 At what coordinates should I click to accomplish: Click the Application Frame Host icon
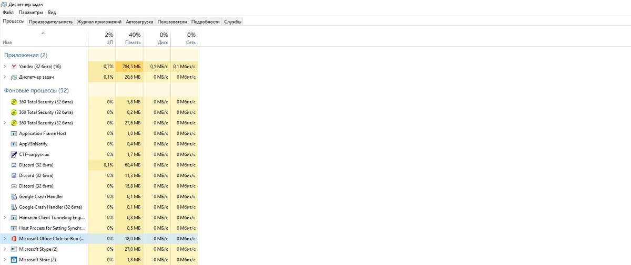[14, 133]
